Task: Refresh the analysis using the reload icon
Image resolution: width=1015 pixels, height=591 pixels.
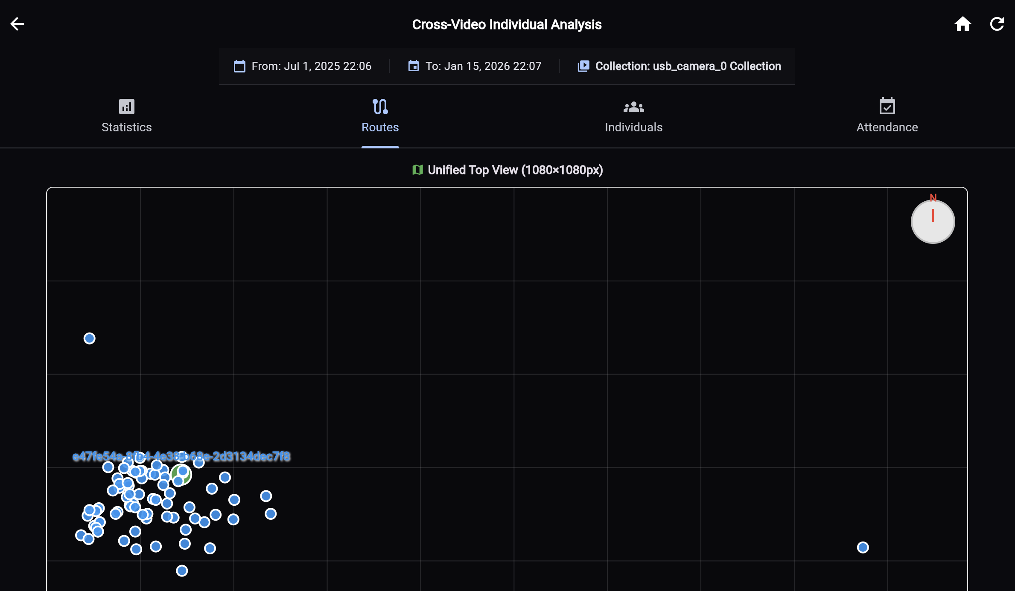Action: (997, 24)
